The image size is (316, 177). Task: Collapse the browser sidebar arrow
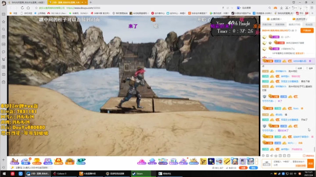click(x=4, y=167)
